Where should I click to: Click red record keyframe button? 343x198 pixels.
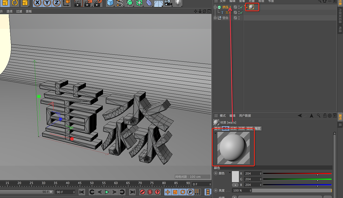pyautogui.click(x=142, y=192)
